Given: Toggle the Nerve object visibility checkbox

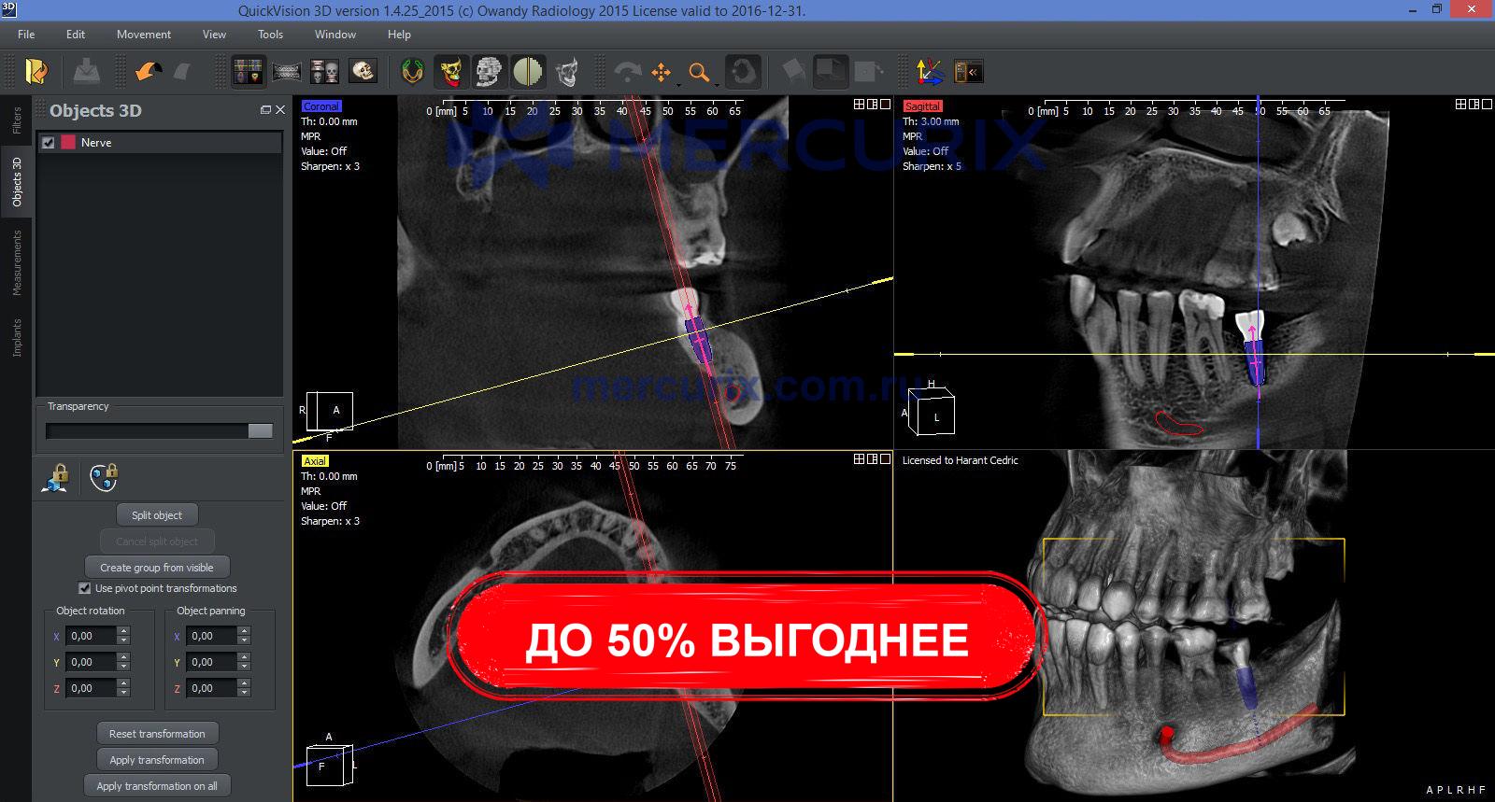Looking at the screenshot, I should click(x=49, y=143).
